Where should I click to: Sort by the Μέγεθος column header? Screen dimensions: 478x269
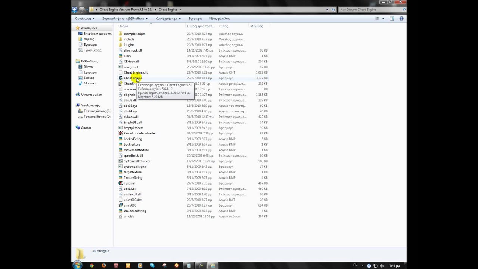[x=257, y=26]
